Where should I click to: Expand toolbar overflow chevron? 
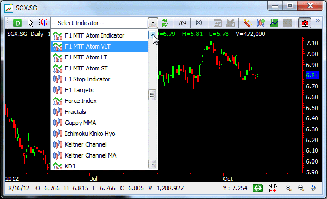coord(318,20)
